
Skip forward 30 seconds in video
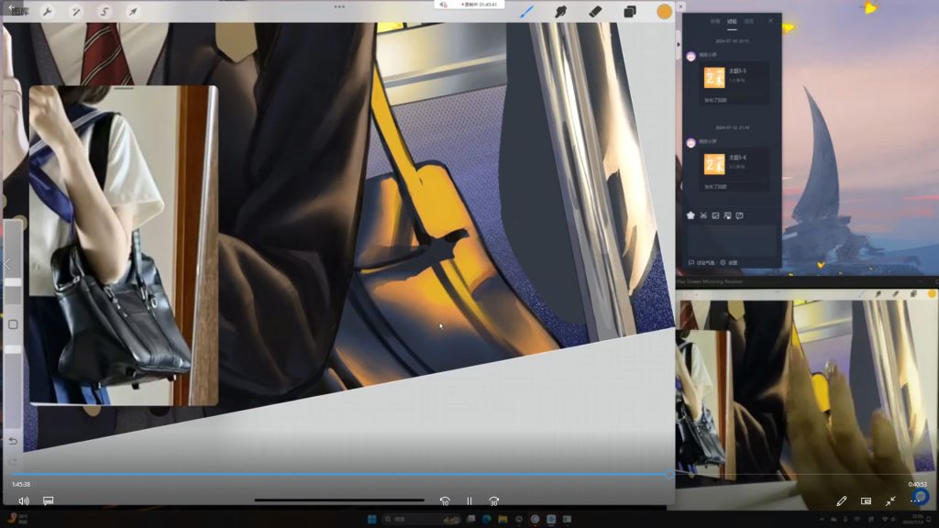tap(493, 501)
